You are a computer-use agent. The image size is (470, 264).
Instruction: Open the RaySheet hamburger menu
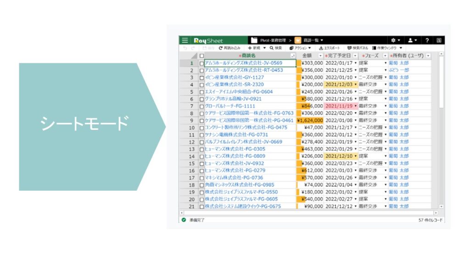tap(185, 40)
